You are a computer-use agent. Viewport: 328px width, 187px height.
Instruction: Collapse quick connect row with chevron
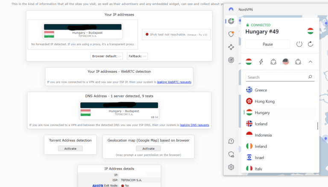(310, 62)
